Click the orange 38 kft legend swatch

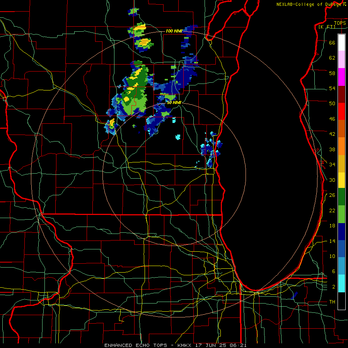click(341, 146)
